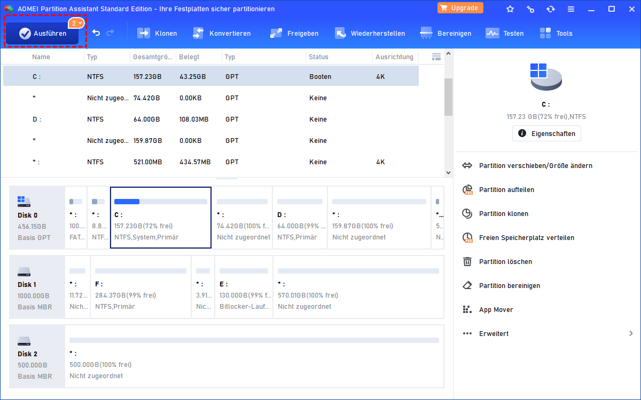Screen dimensions: 641x400
Task: Click the partition list vertical scrollbar
Action: [x=448, y=97]
